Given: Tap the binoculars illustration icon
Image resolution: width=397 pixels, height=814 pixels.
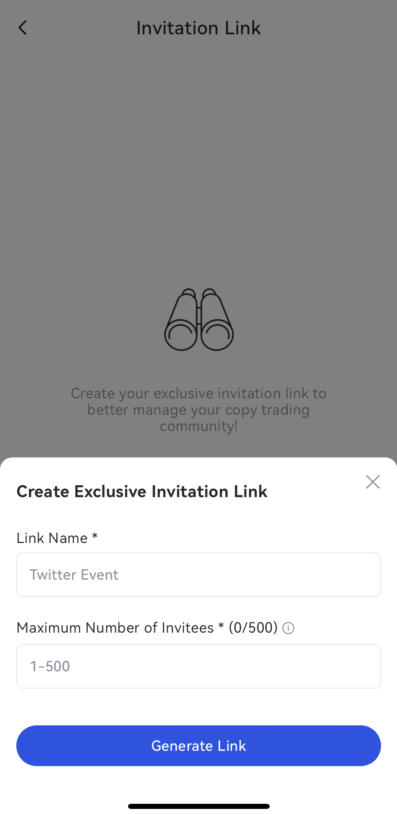Looking at the screenshot, I should pos(199,320).
